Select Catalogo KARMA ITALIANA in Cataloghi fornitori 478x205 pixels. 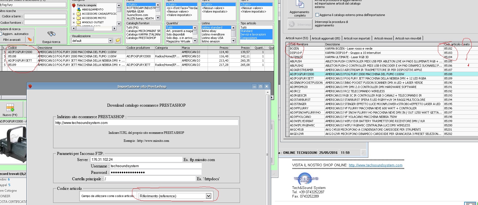[143, 34]
